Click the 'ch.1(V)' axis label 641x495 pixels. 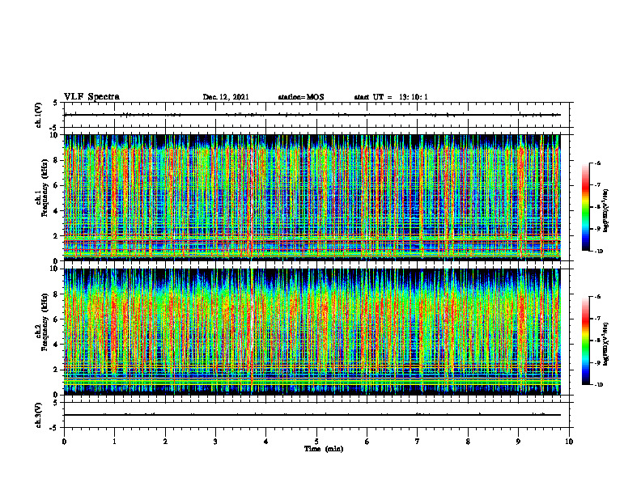(x=39, y=115)
